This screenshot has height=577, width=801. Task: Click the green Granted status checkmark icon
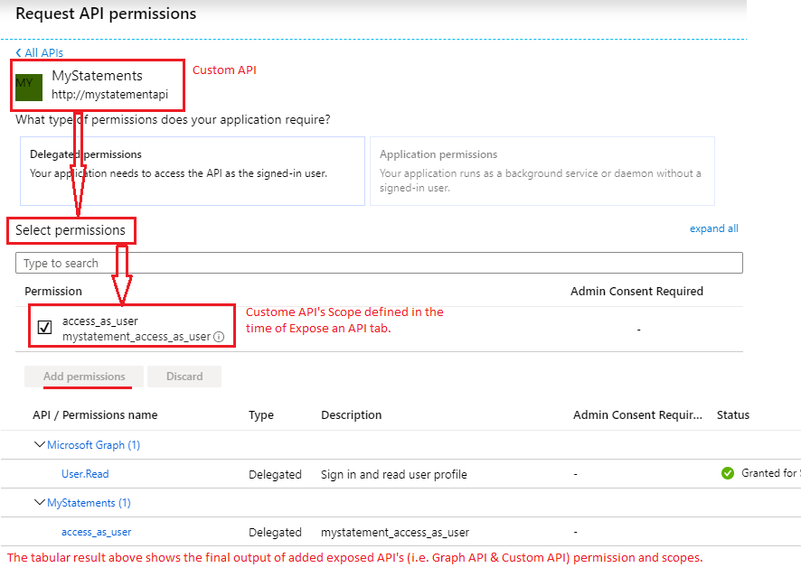point(728,473)
